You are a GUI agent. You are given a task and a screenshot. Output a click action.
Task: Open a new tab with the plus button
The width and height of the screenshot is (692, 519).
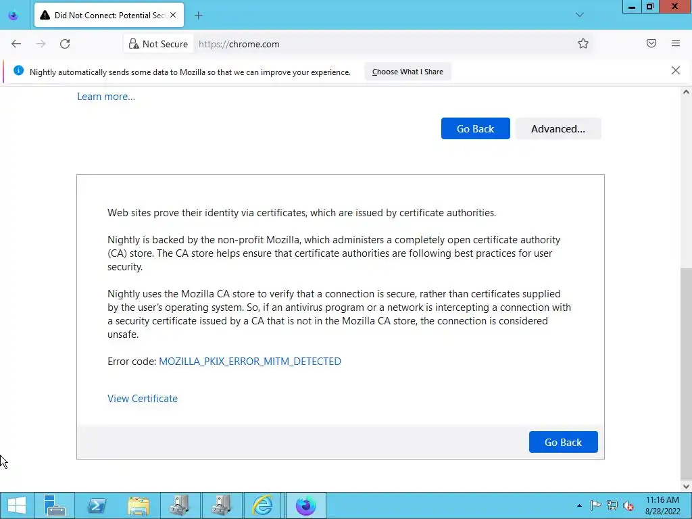pos(199,16)
